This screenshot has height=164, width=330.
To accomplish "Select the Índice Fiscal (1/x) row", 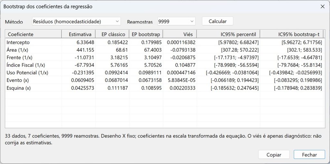I will point(164,65).
